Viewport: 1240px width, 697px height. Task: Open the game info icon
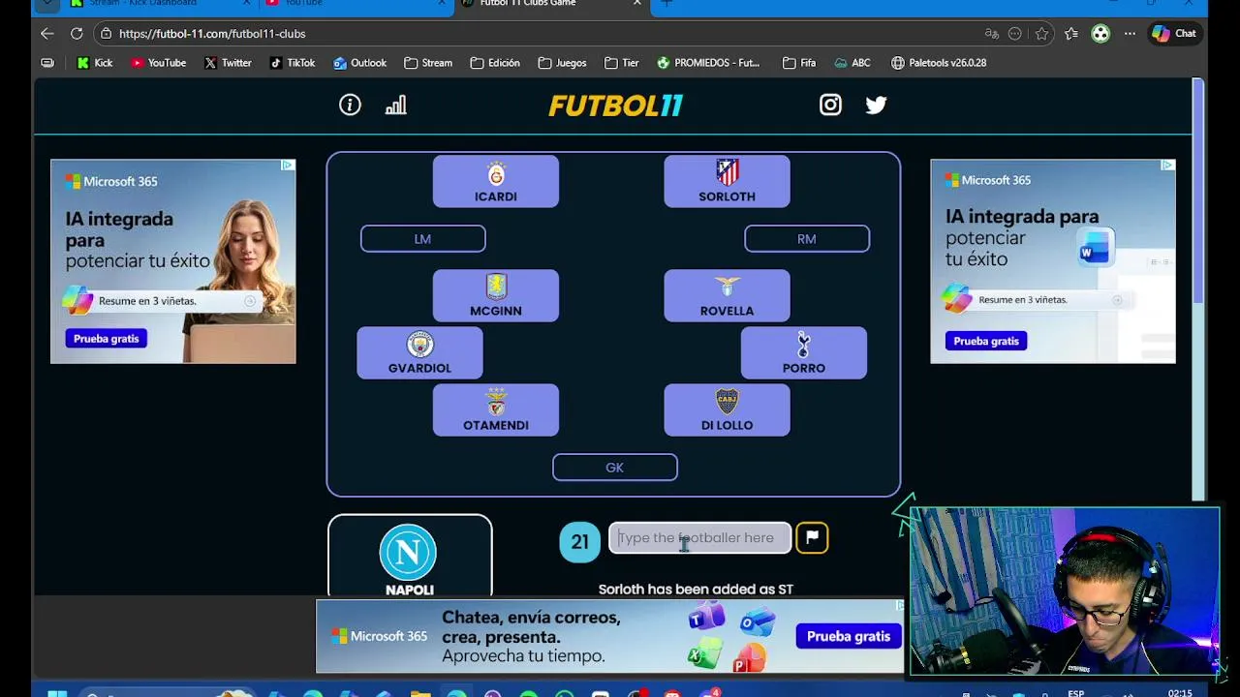[x=350, y=106]
